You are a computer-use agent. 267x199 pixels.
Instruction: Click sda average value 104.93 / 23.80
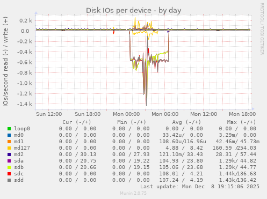(181, 161)
